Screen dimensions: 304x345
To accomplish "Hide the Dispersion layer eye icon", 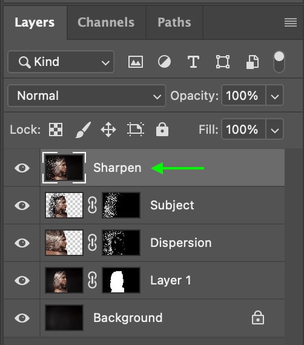I will (22, 243).
